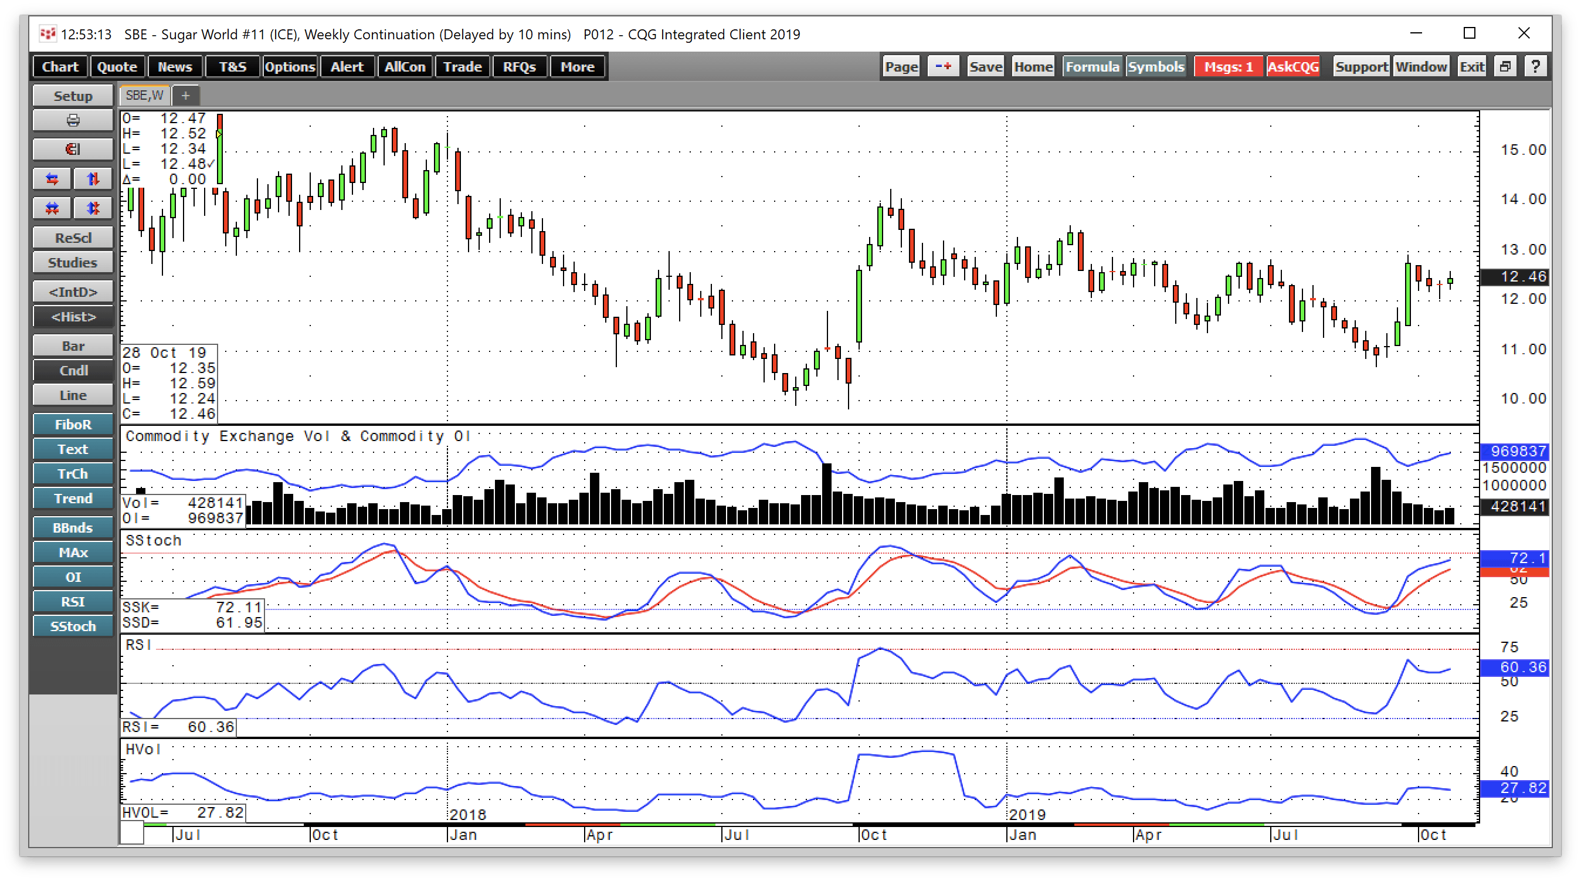Click the horizontal scroll arrows icon

tap(52, 179)
